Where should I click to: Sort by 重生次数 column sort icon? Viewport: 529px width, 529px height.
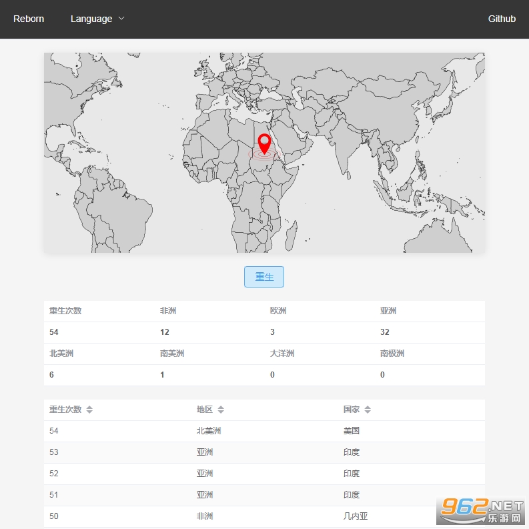pos(89,410)
